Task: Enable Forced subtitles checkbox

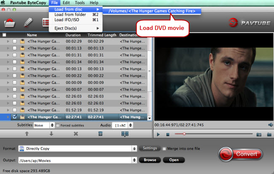Action: [x=57, y=125]
